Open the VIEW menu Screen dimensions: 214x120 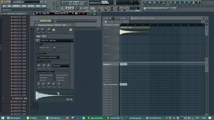coord(24,6)
